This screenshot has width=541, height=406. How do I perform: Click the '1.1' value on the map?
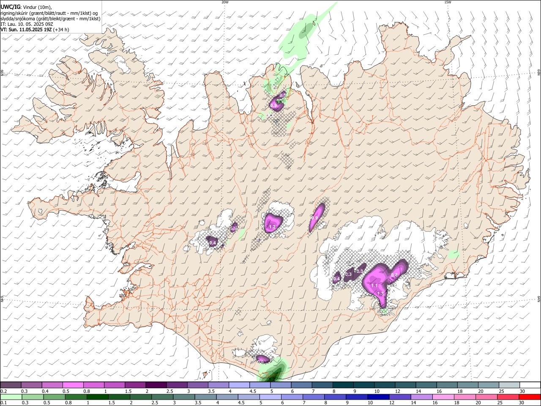(x=374, y=286)
